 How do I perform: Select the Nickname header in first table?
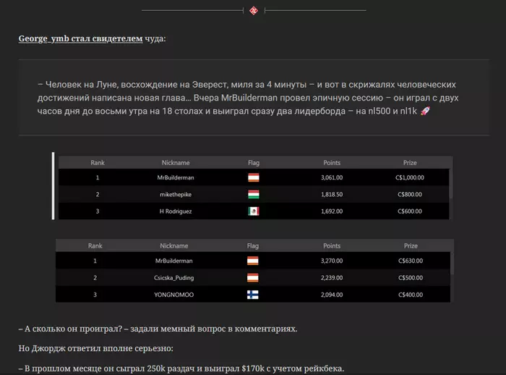pyautogui.click(x=176, y=163)
